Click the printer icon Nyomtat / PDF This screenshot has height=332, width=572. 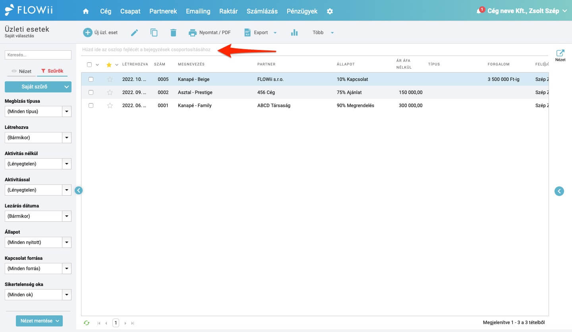pyautogui.click(x=193, y=33)
